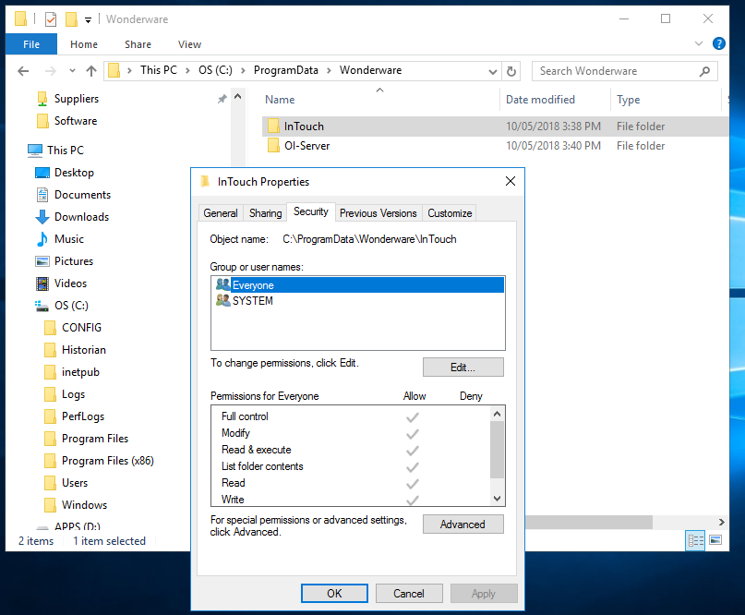Expand breadcrumb chevron after This PC
This screenshot has width=745, height=615.
coord(187,71)
